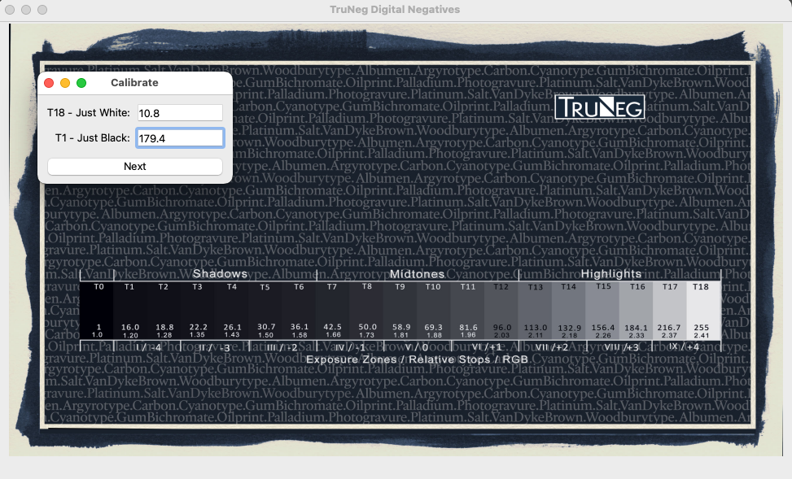The height and width of the screenshot is (479, 792).
Task: Select the T14 tone patch valued 132.9
Action: (569, 311)
